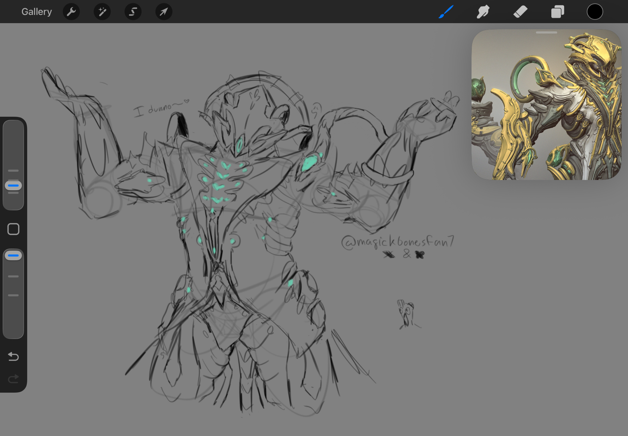Viewport: 628px width, 436px height.
Task: Activate the Transform arrow tool
Action: pyautogui.click(x=164, y=12)
